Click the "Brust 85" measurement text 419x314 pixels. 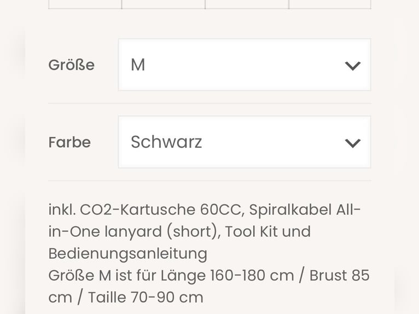(339, 275)
